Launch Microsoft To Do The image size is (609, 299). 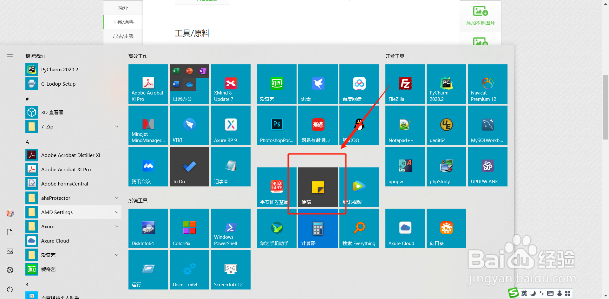click(189, 166)
